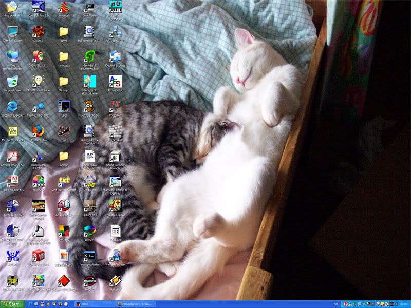Launch Cool Edit Pro 2.0 shortcut
The image size is (411, 308).
[38, 7]
